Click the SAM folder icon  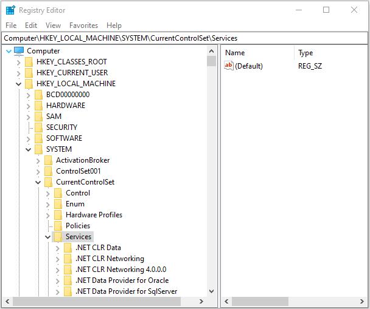click(x=38, y=117)
